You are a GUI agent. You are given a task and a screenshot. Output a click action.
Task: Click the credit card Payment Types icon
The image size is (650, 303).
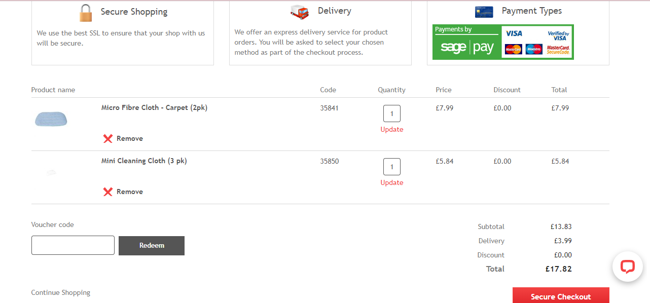point(484,12)
